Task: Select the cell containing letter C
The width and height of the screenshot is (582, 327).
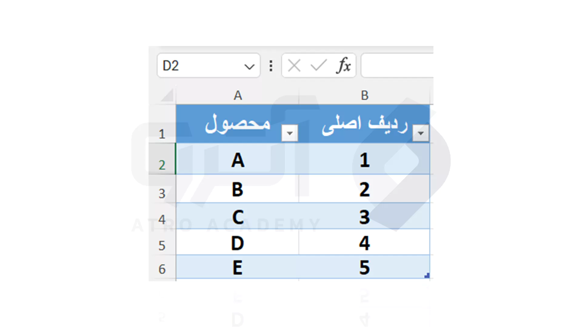Action: [x=238, y=216]
